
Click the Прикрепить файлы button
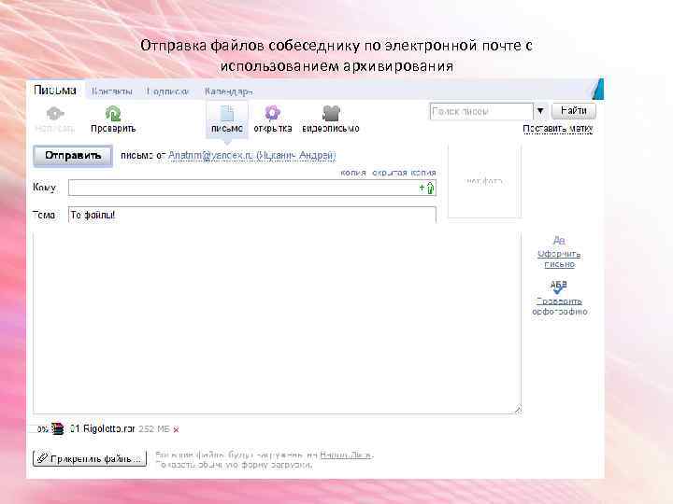[90, 458]
